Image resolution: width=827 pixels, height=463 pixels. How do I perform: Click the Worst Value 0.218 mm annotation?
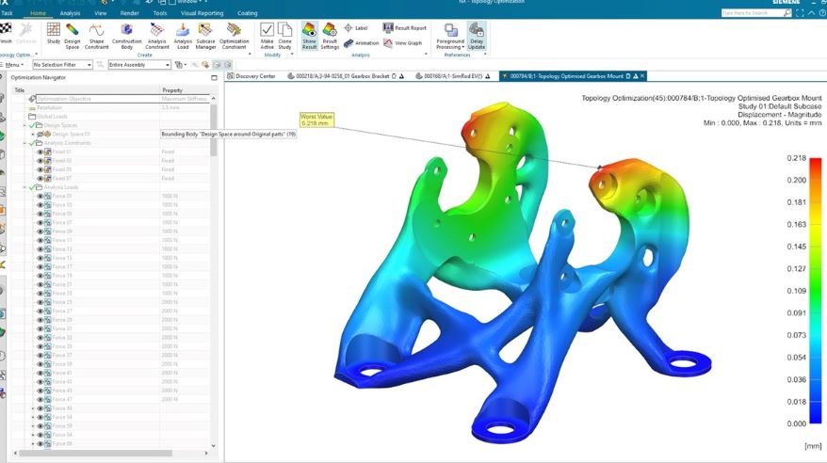pos(316,120)
